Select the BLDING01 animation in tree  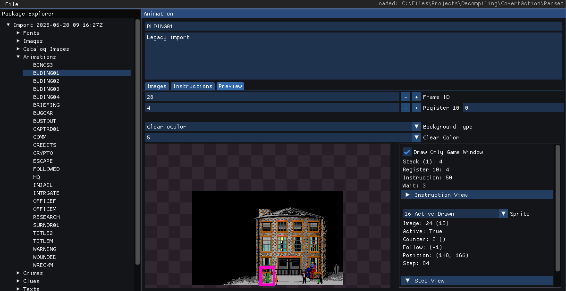pos(77,73)
